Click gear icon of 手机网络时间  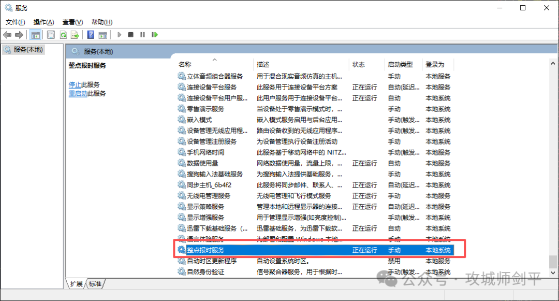click(x=182, y=152)
